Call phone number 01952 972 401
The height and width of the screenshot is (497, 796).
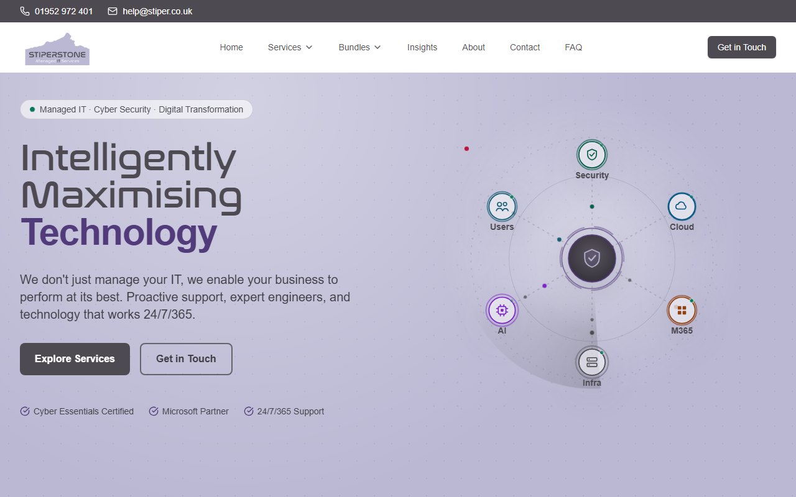click(x=64, y=11)
